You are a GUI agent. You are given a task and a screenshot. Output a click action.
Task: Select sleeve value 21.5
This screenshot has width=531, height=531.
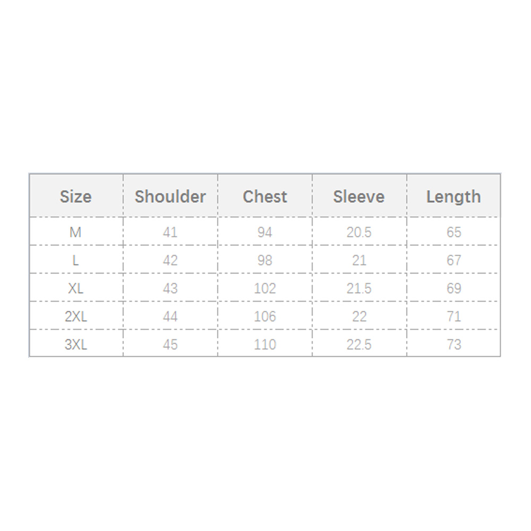359,288
